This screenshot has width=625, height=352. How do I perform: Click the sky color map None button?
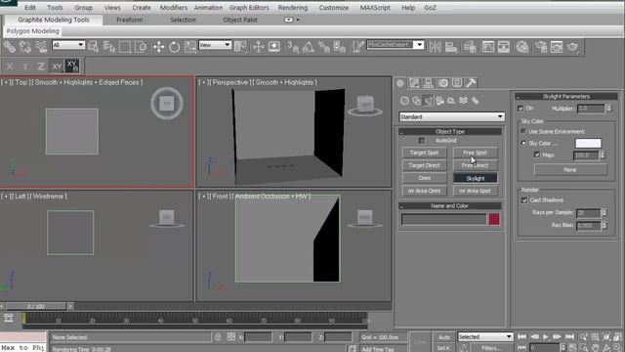point(570,169)
